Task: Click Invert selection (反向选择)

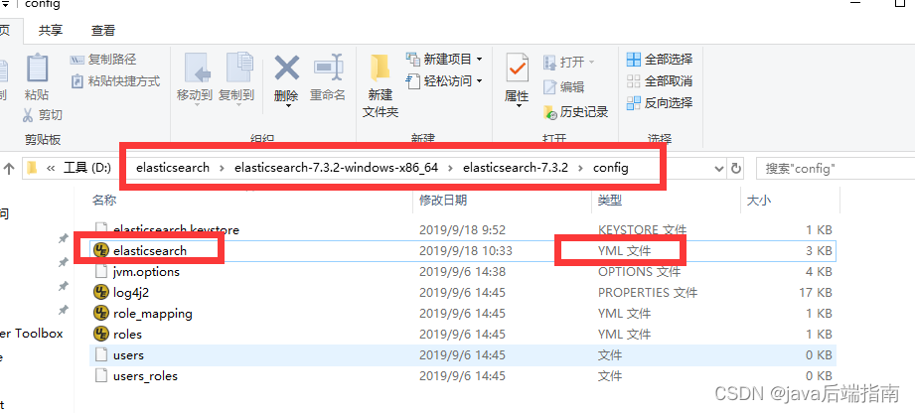Action: coord(660,103)
